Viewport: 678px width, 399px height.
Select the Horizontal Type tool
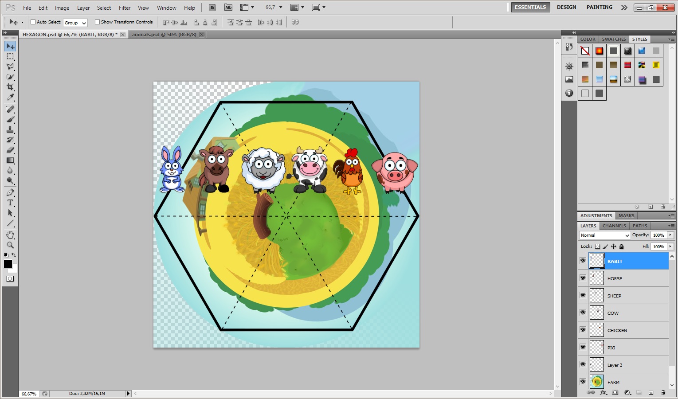click(x=10, y=203)
